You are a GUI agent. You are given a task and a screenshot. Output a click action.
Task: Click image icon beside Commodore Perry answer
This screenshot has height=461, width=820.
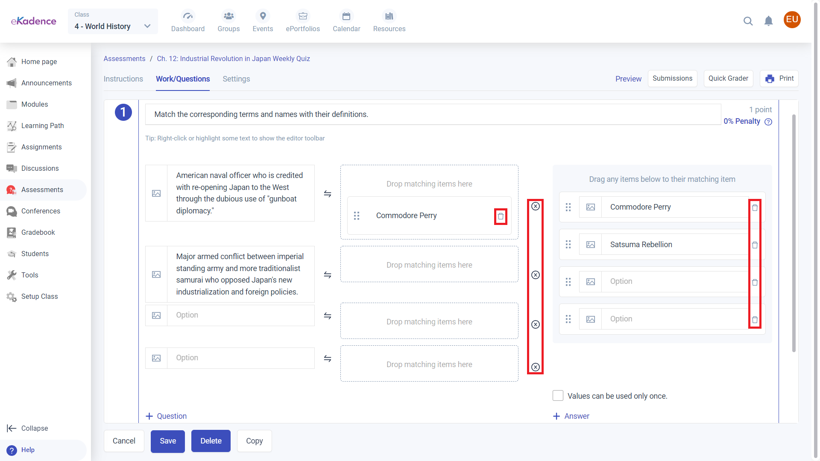coord(591,207)
